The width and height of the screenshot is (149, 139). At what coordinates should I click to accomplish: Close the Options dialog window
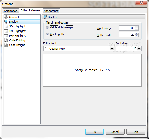pos(141,3)
